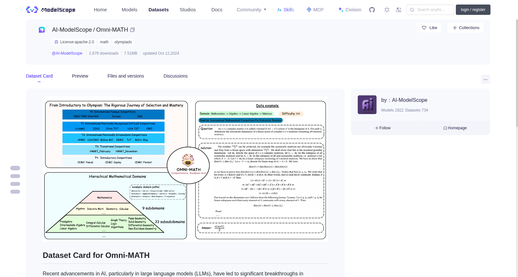Visit the AI-ModelScope Homepage
This screenshot has width=518, height=277.
(455, 128)
